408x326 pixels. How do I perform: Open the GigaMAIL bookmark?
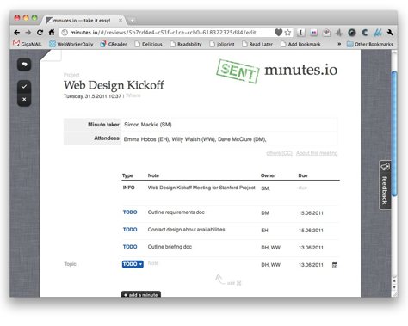[28, 44]
